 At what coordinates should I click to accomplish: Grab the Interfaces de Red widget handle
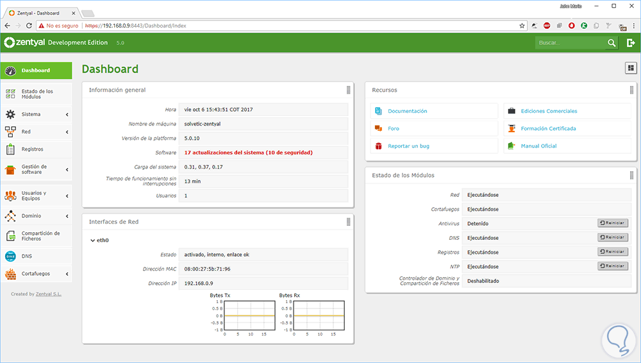coord(348,222)
